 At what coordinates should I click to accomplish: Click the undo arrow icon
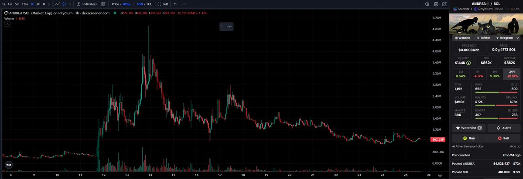pos(175,4)
